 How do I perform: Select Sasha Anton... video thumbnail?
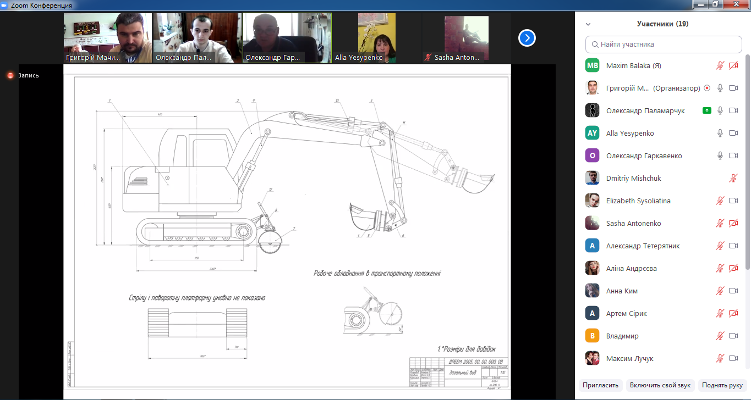(x=467, y=38)
